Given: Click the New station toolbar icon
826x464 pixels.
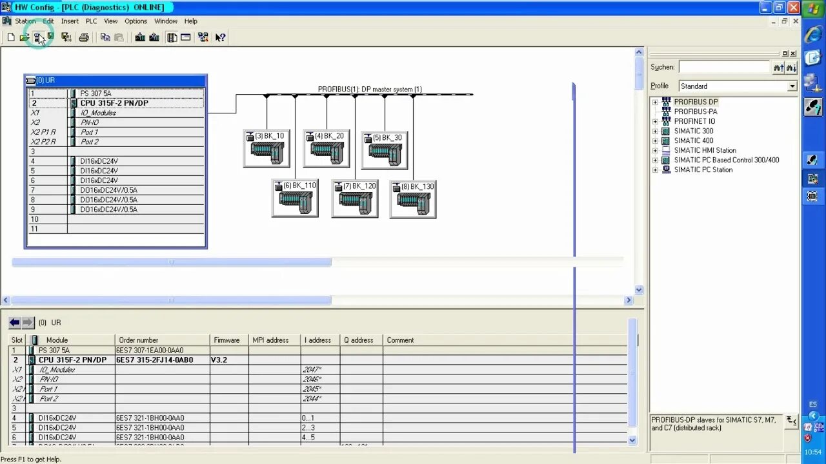Looking at the screenshot, I should click(11, 37).
